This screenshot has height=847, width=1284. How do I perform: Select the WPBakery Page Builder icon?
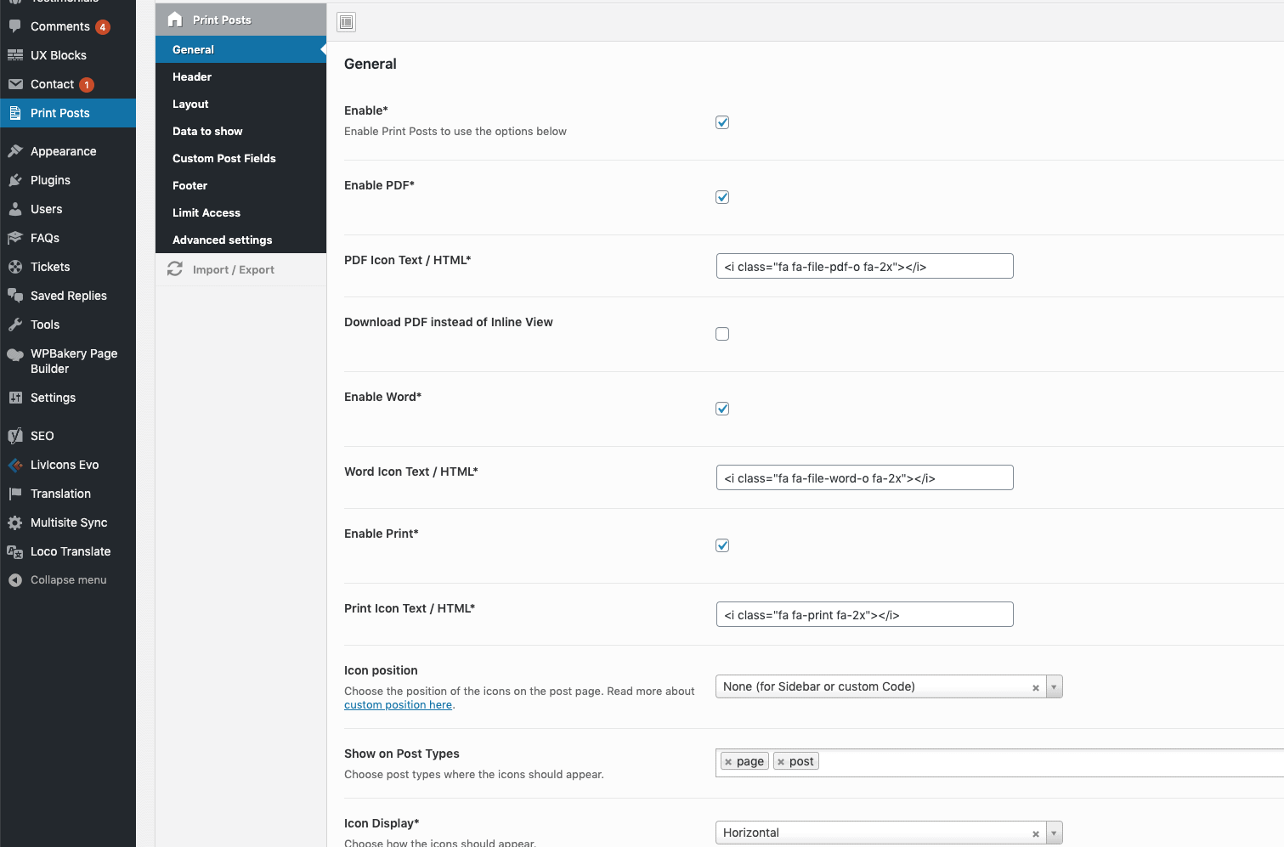pos(15,355)
